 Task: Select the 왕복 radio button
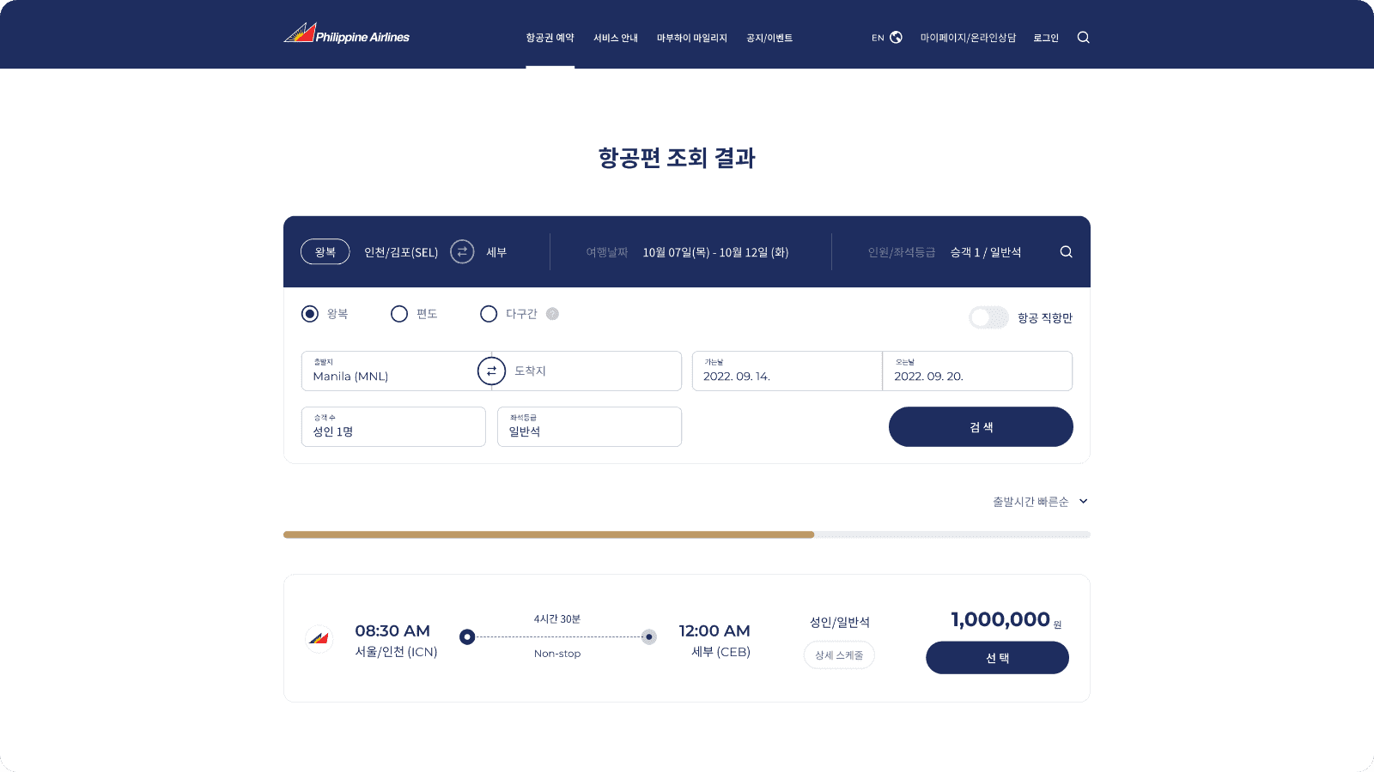coord(310,314)
